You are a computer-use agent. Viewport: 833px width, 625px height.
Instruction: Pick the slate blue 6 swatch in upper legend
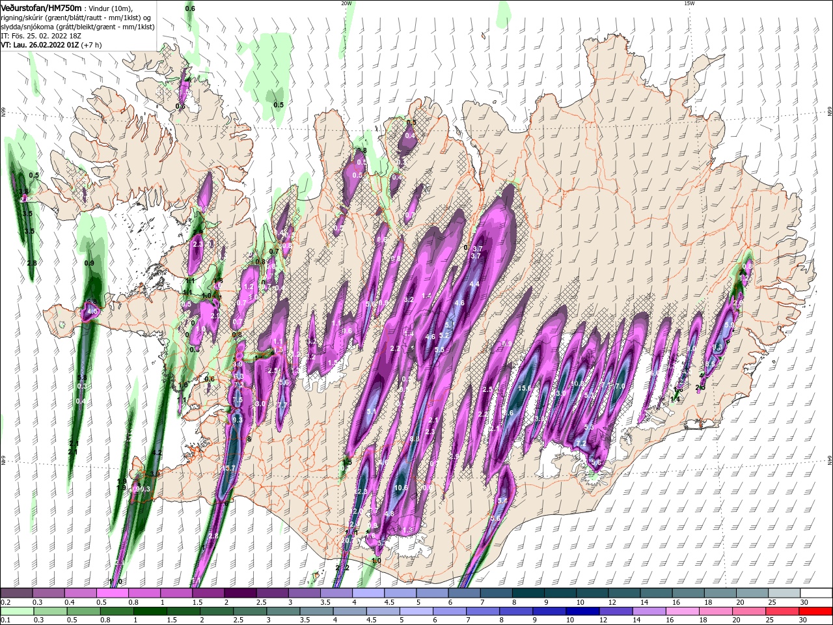click(x=464, y=593)
